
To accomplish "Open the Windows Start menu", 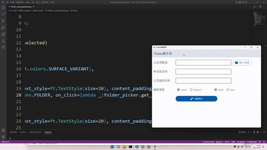I will point(112,147).
